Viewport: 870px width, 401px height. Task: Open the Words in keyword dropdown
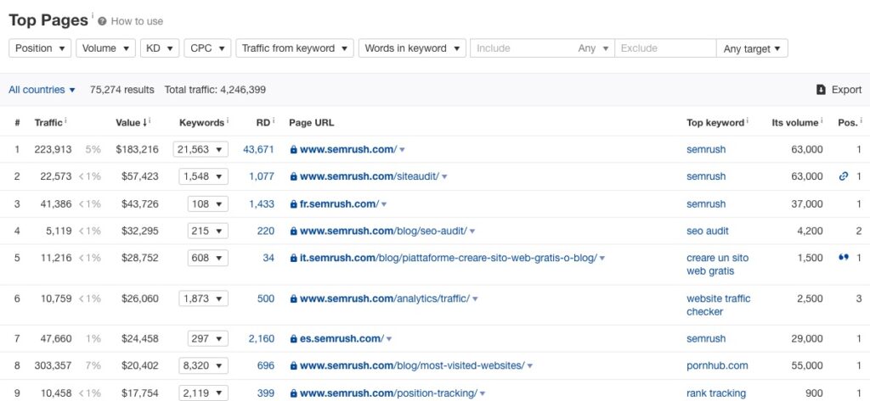[x=412, y=48]
